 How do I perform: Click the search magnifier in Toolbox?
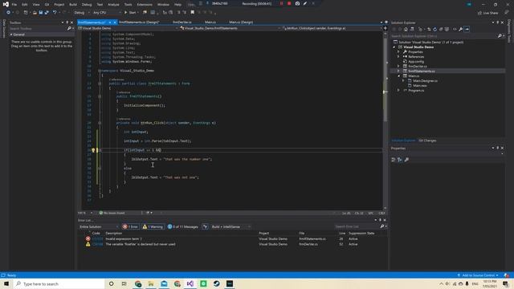point(69,29)
